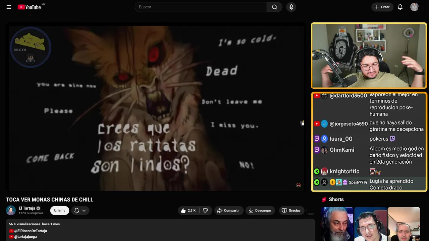Click the Shorts section icon
The height and width of the screenshot is (241, 429).
[x=324, y=199]
